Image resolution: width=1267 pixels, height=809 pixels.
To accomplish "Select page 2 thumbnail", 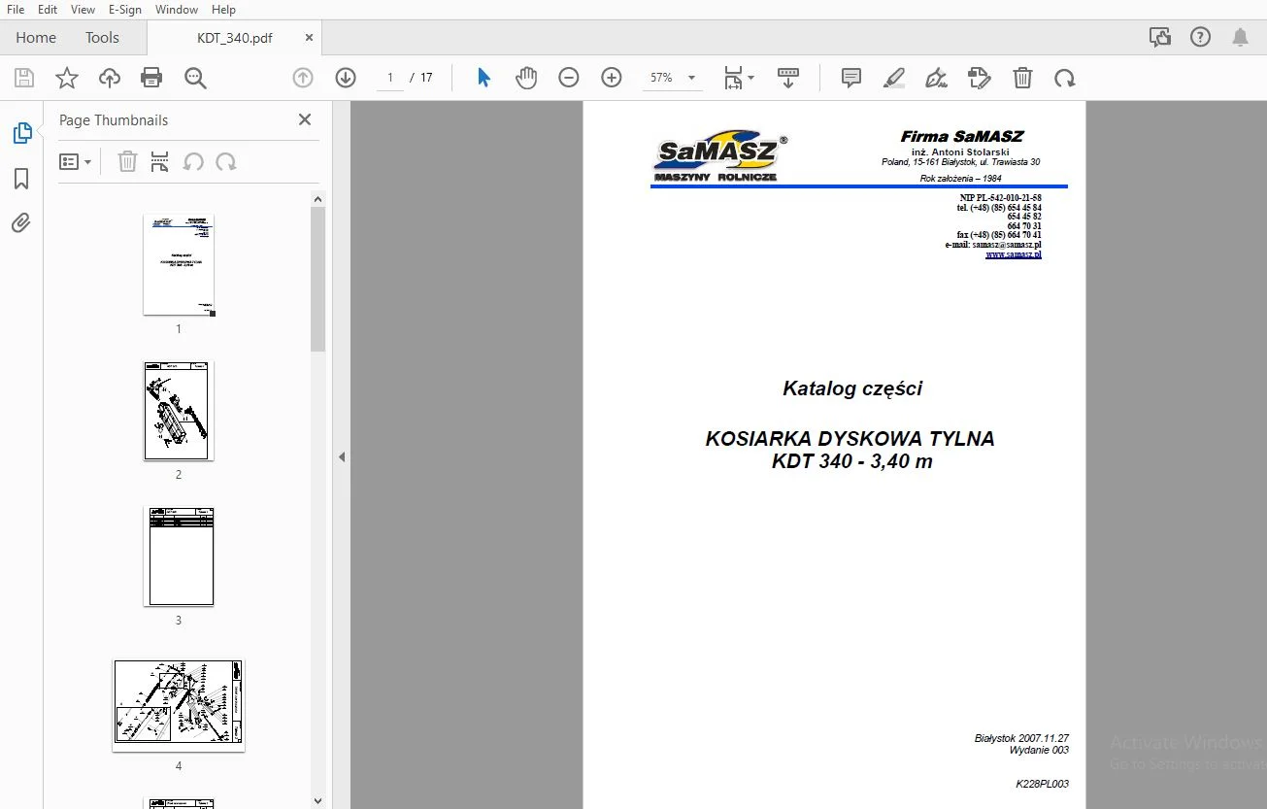I will point(179,410).
